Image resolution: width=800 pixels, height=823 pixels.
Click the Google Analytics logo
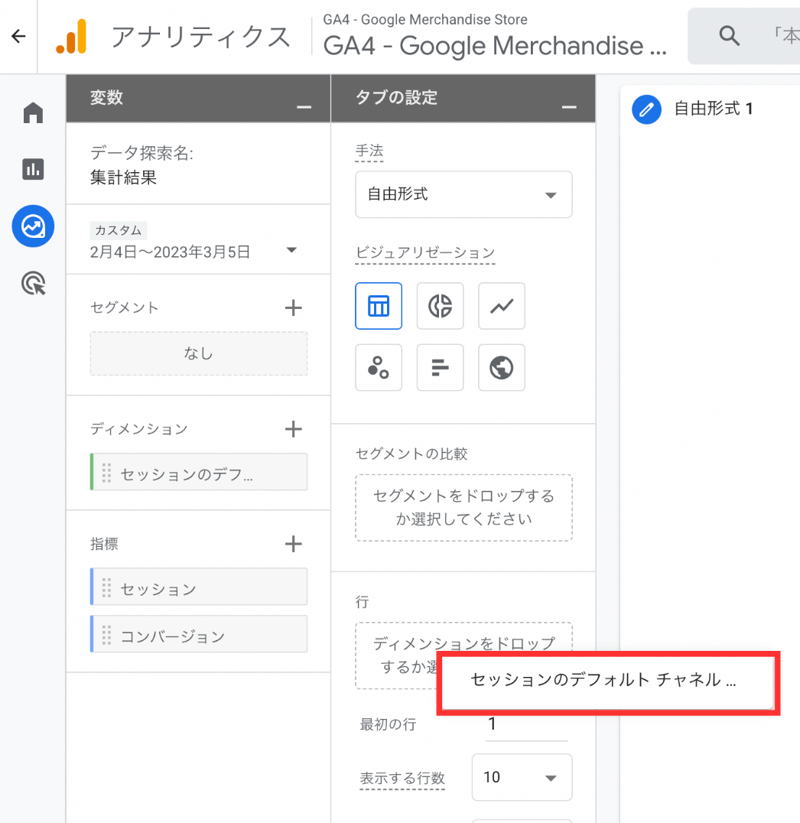click(71, 36)
